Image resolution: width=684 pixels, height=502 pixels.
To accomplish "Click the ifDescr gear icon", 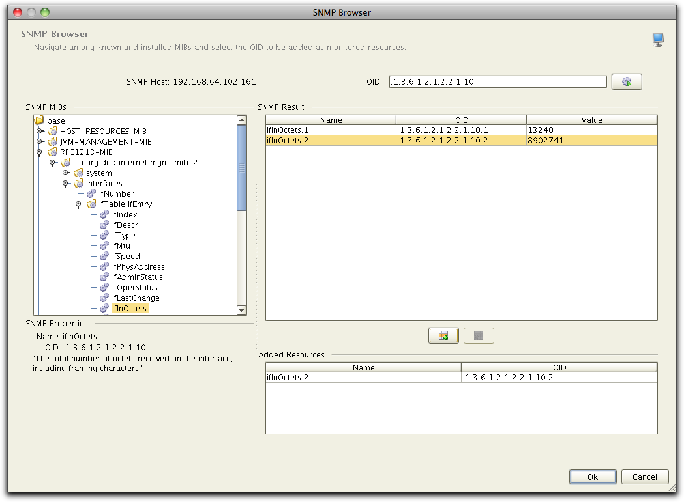I will click(104, 225).
